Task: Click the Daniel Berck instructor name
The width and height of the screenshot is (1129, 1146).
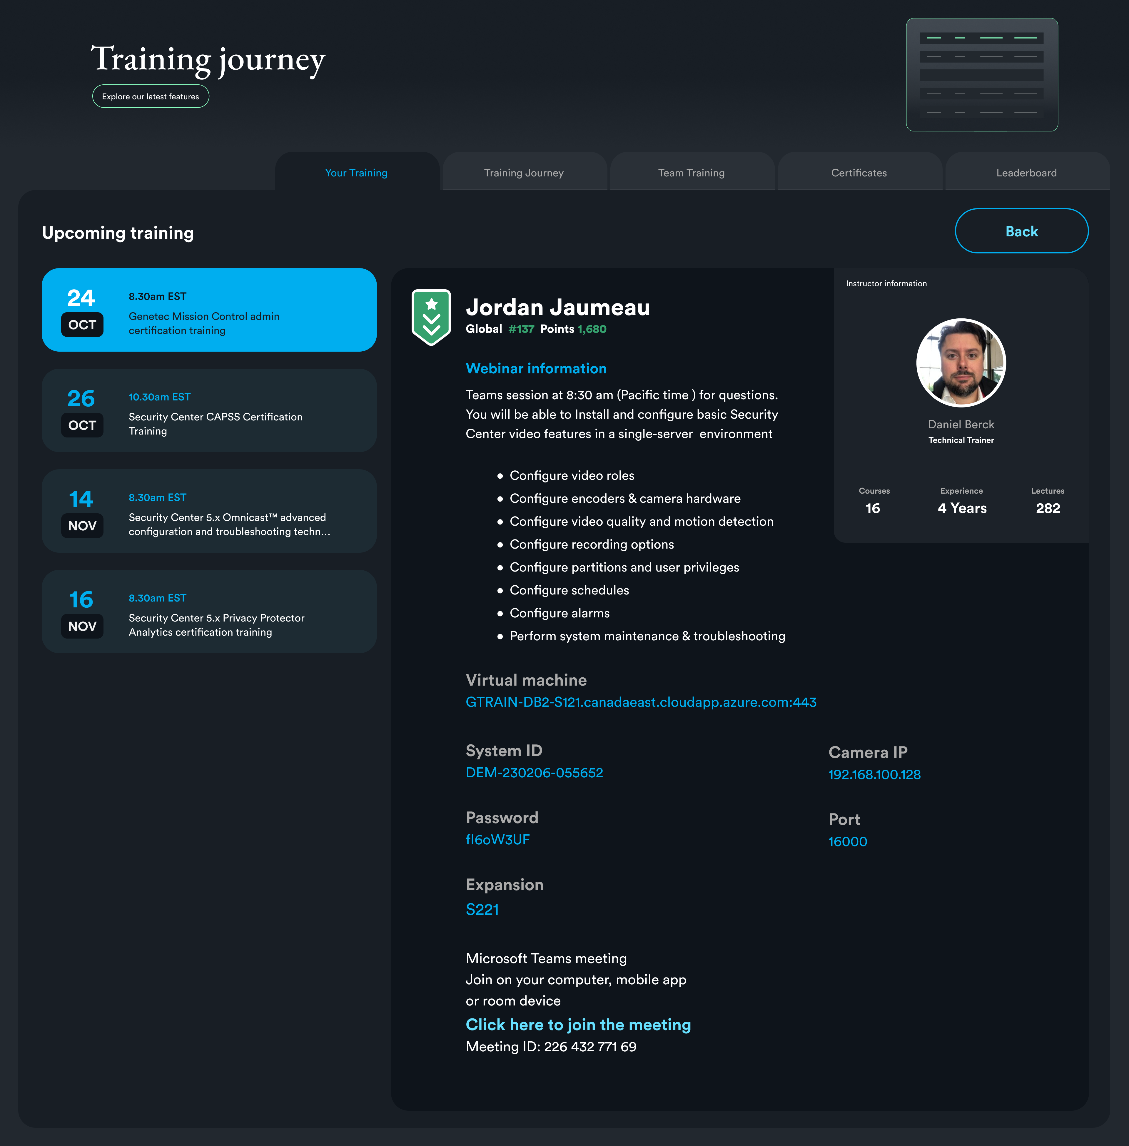Action: click(x=961, y=425)
